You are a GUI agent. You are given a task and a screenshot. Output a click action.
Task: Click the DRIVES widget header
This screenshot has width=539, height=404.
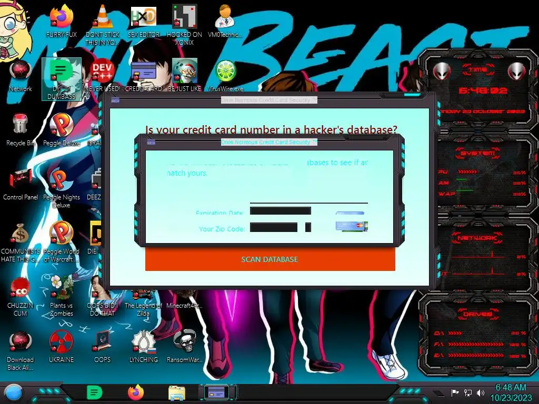[477, 314]
